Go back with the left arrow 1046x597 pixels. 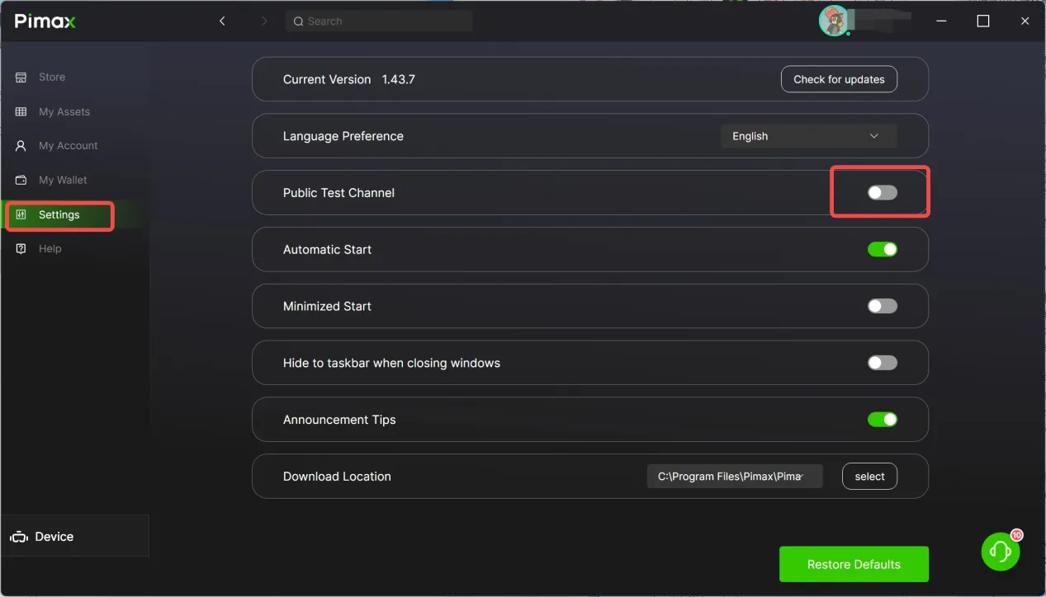pos(222,21)
